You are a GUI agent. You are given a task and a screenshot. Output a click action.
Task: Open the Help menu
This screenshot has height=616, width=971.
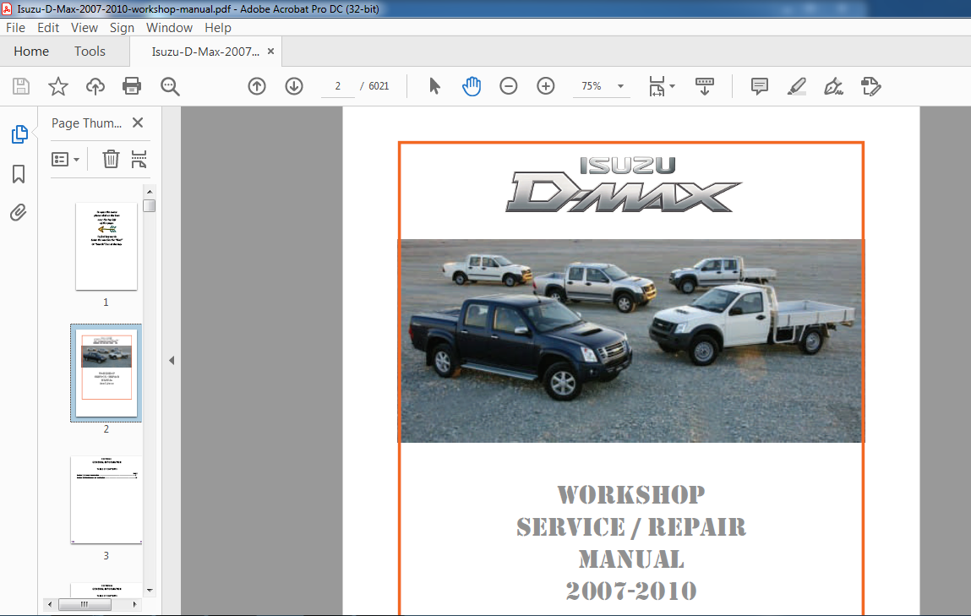click(218, 28)
